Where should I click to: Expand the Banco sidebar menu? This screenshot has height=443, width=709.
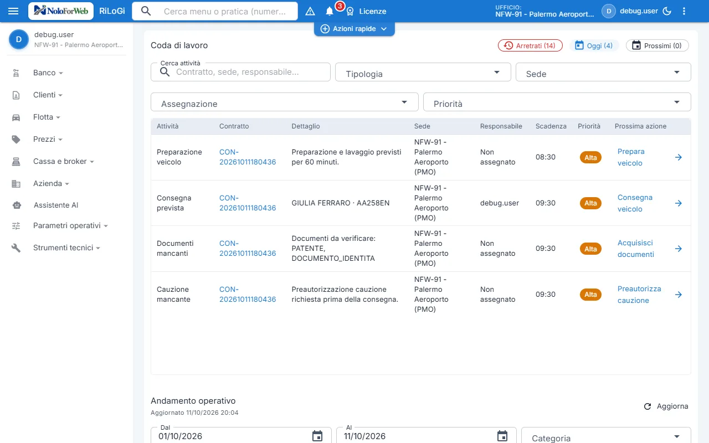(x=48, y=73)
